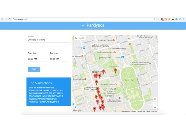Click the Cineplex Cinemas Varsity place icon
Viewport: 186px width, 132px height.
click(x=151, y=37)
